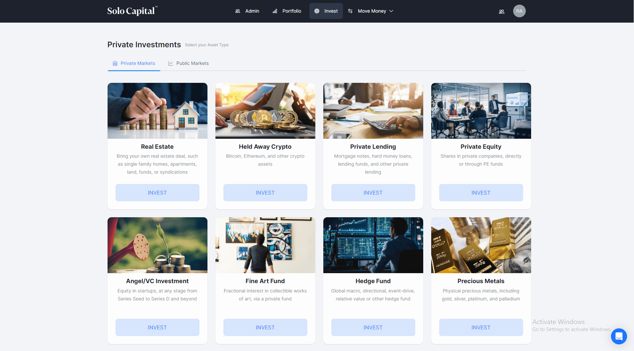The height and width of the screenshot is (351, 634).
Task: Click the Precious Metals gold bars image
Action: point(481,245)
